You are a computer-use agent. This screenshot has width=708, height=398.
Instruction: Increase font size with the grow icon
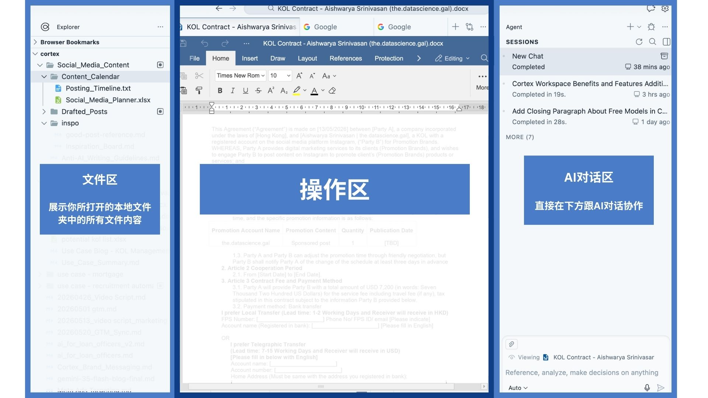click(299, 76)
